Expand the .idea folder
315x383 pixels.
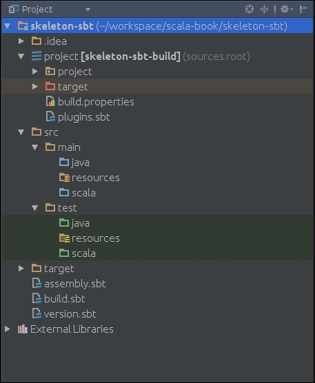click(21, 41)
